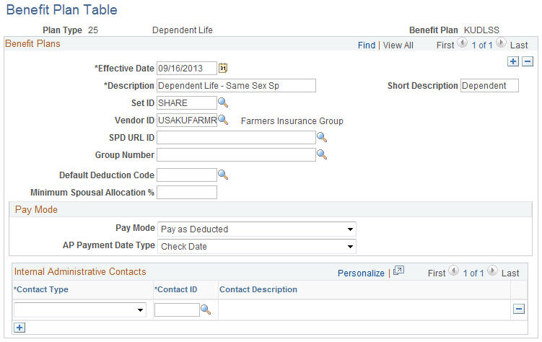Jump to Last in Benefit Plans header
The image size is (542, 342).
519,45
